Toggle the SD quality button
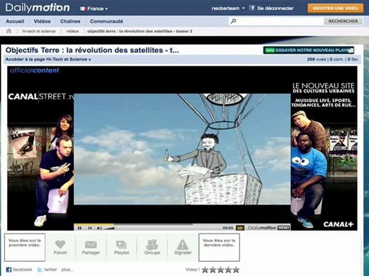The image size is (369, 276). [240, 228]
